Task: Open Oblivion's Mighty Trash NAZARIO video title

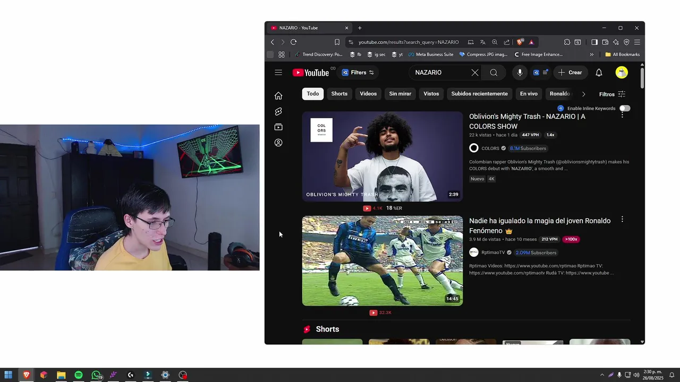Action: (x=527, y=121)
